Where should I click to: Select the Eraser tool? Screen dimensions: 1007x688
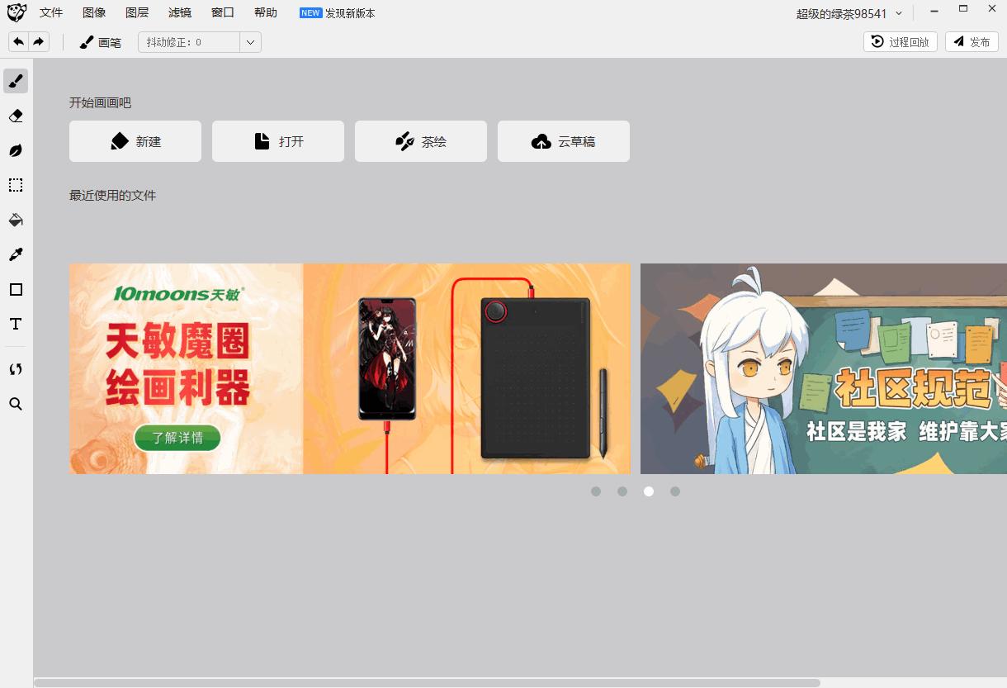point(16,116)
